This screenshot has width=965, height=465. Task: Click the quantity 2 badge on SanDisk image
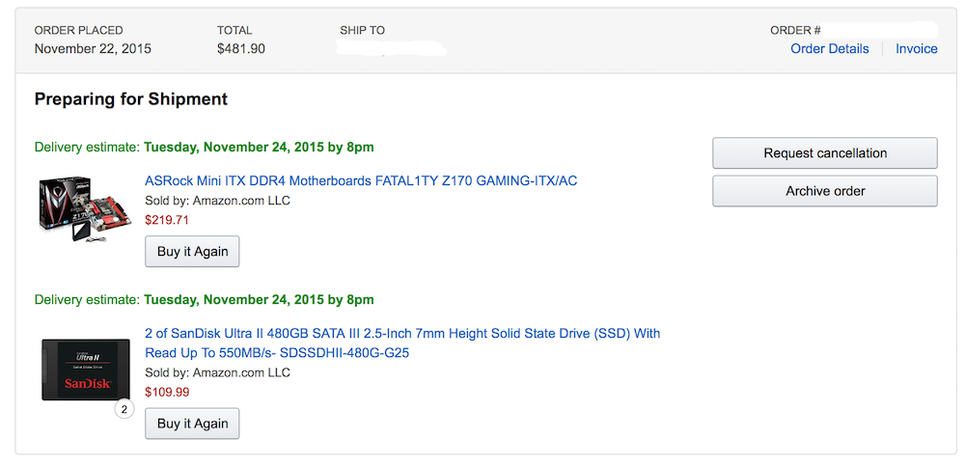point(124,409)
